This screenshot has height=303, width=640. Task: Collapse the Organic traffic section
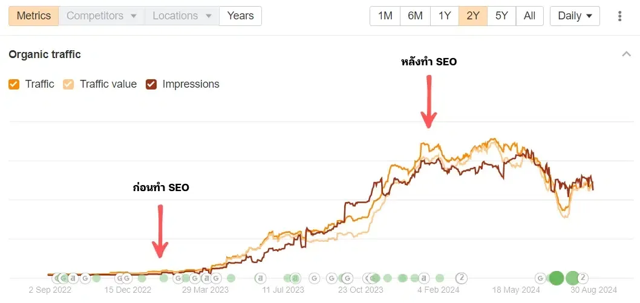626,54
